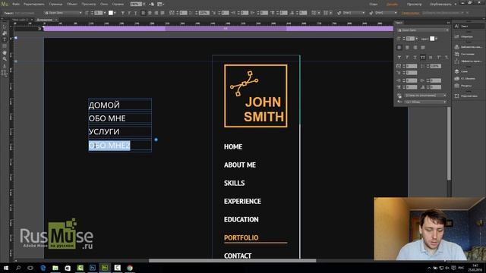Toggle justify alignment in top control bar

(163, 13)
